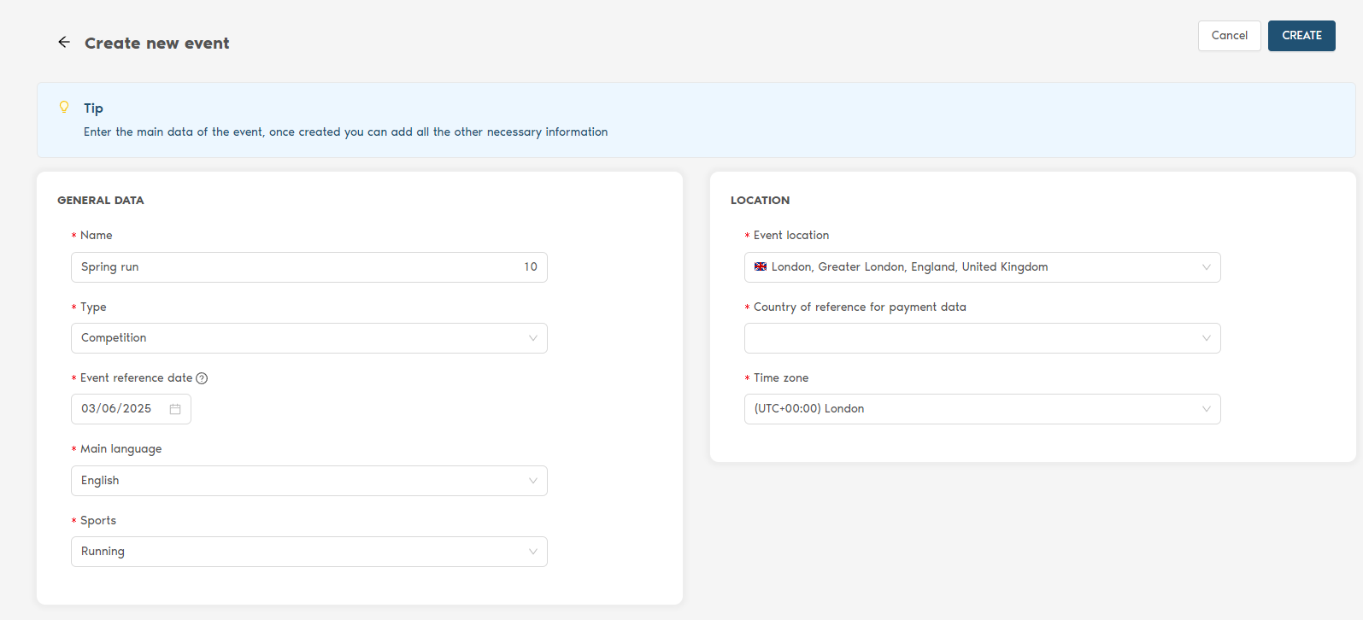Open the Type dropdown showing Competition
Image resolution: width=1363 pixels, height=620 pixels.
click(x=308, y=338)
